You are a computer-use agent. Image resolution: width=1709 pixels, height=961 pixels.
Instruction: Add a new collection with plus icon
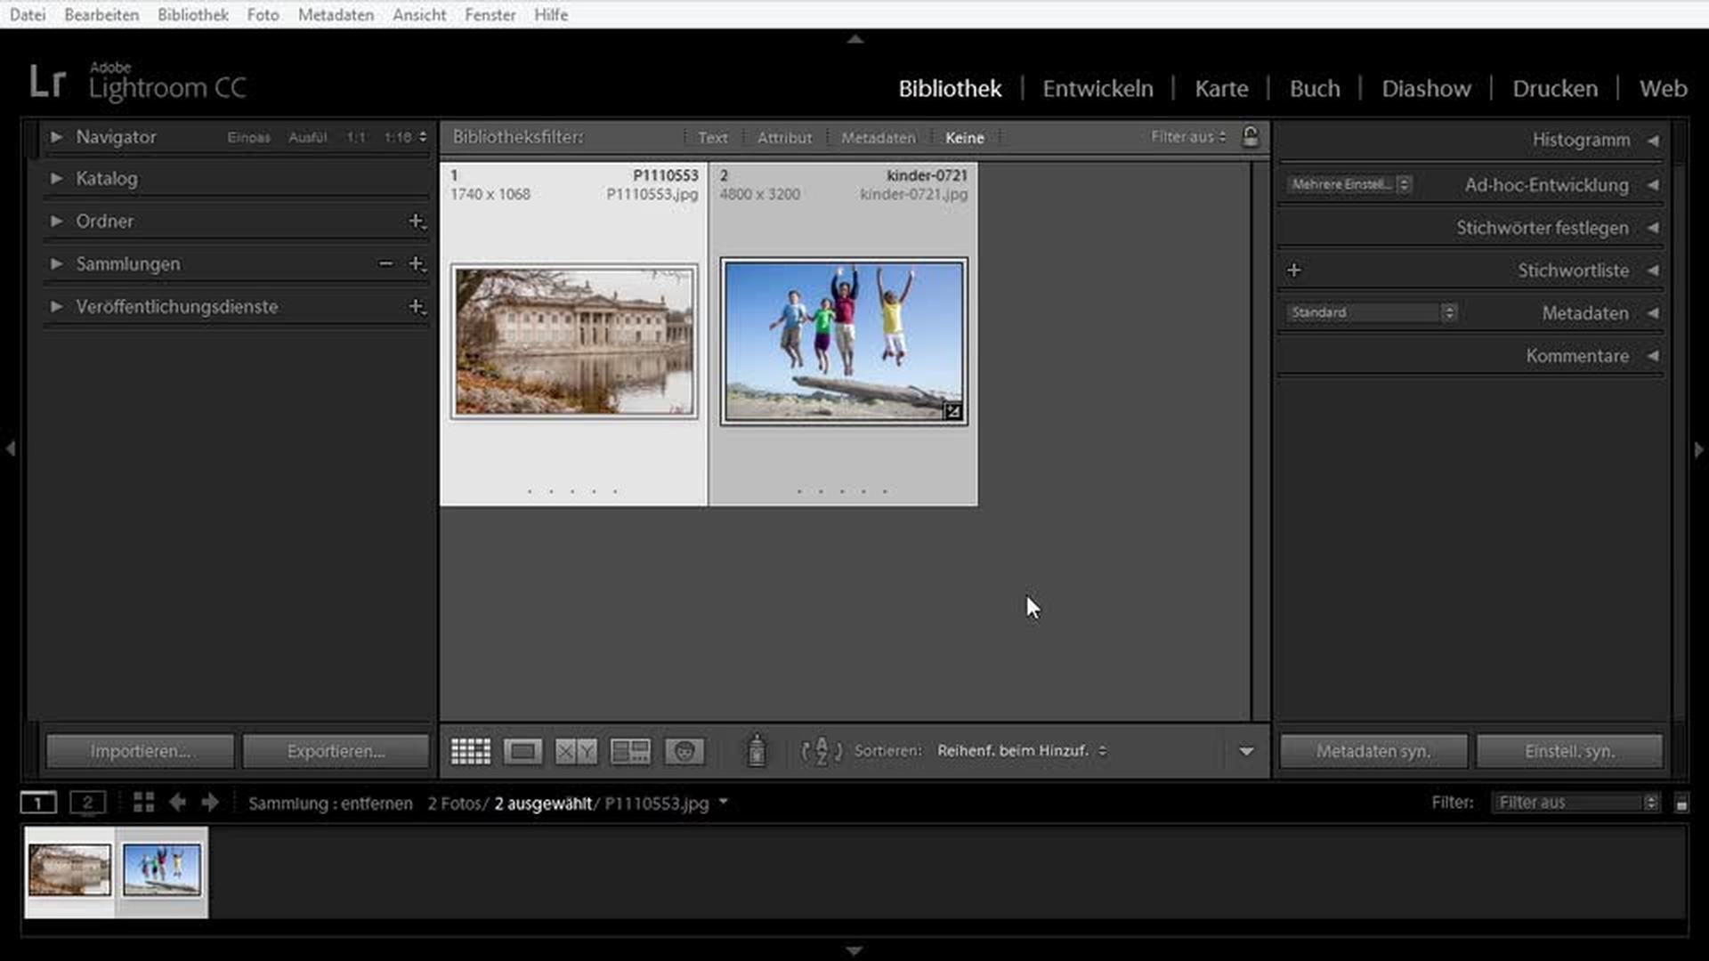(416, 264)
